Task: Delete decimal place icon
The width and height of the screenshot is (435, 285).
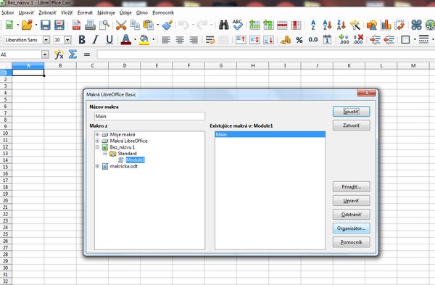Action: (x=358, y=40)
